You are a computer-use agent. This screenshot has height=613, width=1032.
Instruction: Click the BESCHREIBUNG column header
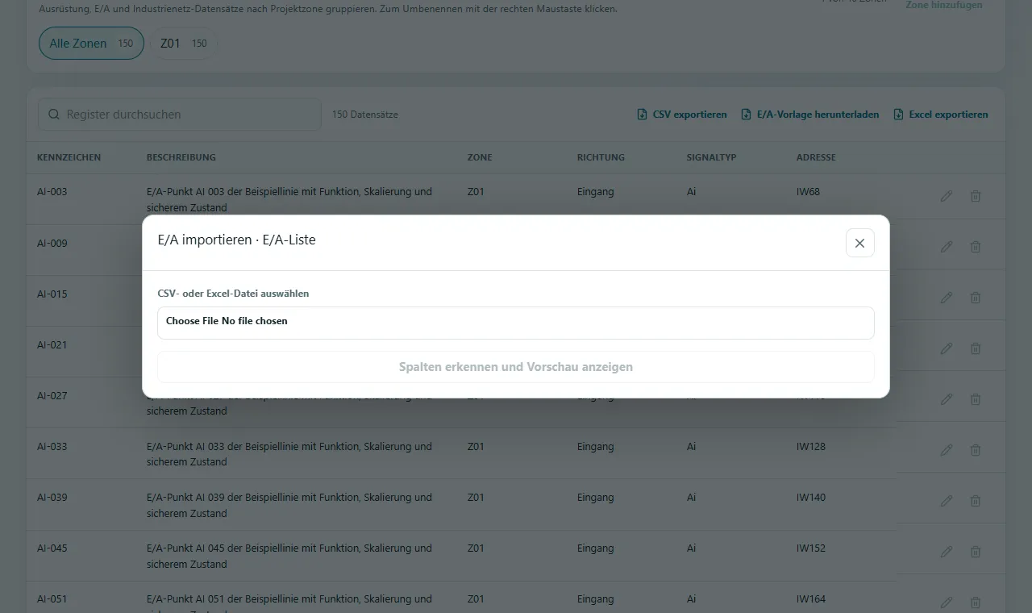(x=181, y=157)
